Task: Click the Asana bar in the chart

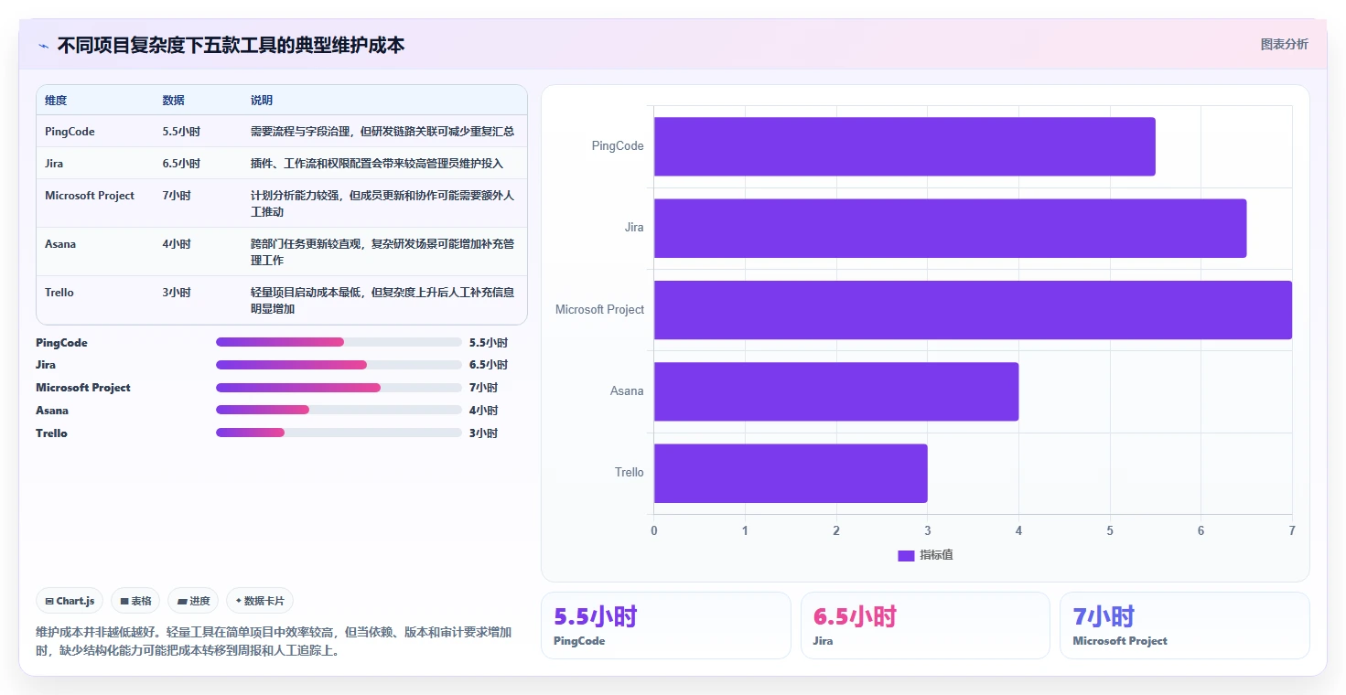Action: [x=836, y=391]
